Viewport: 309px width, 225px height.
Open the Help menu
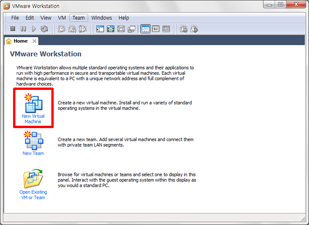pyautogui.click(x=124, y=18)
